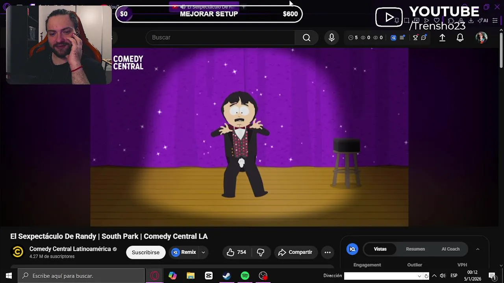Open Windows Start menu
Image resolution: width=504 pixels, height=283 pixels.
click(x=9, y=276)
